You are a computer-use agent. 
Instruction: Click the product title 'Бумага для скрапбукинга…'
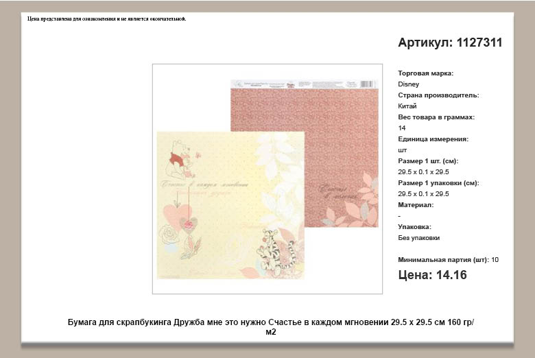pyautogui.click(x=271, y=327)
